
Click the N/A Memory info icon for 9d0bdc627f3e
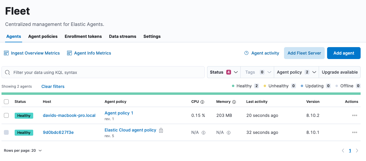tap(229, 133)
